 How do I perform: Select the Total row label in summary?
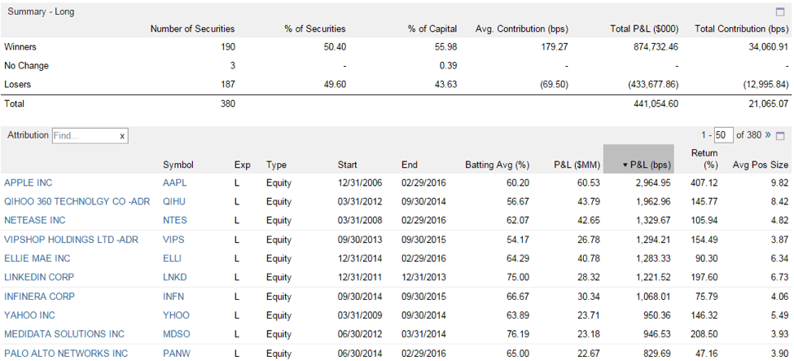(x=14, y=104)
